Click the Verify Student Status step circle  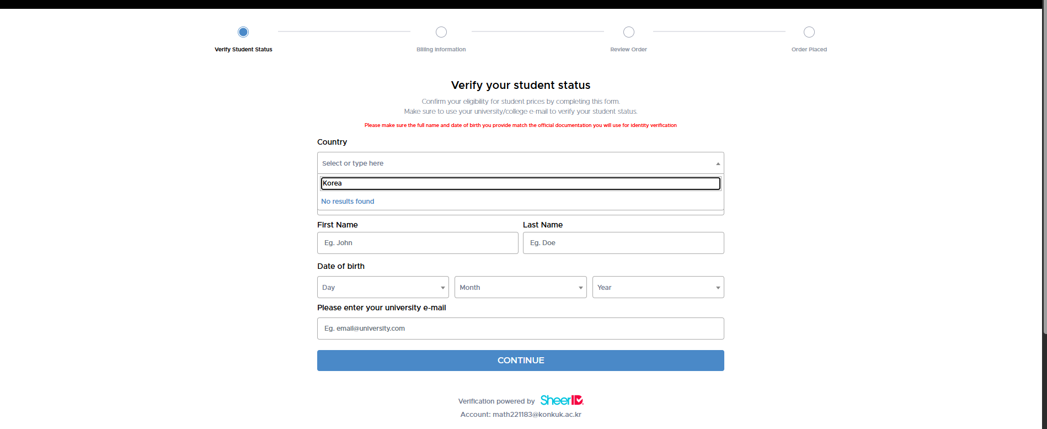click(243, 32)
